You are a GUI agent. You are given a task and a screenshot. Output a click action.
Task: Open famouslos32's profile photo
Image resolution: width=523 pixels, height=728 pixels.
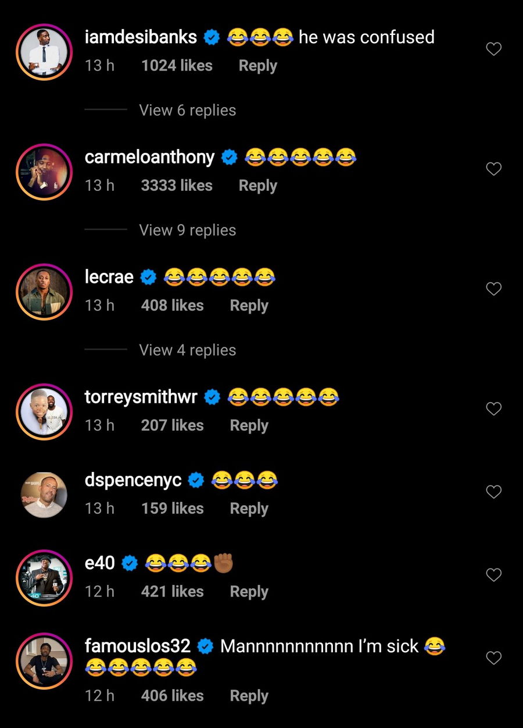[44, 661]
